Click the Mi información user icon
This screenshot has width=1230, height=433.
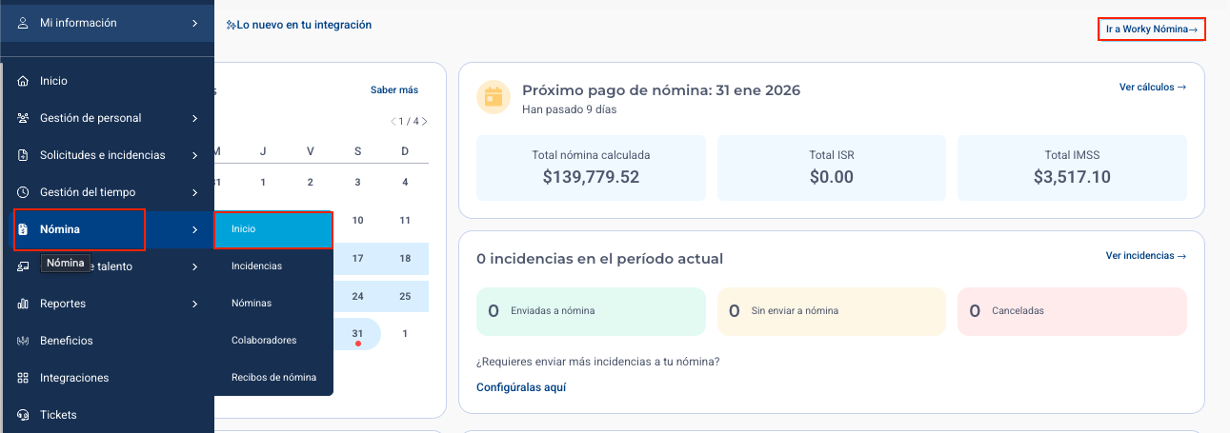[23, 22]
